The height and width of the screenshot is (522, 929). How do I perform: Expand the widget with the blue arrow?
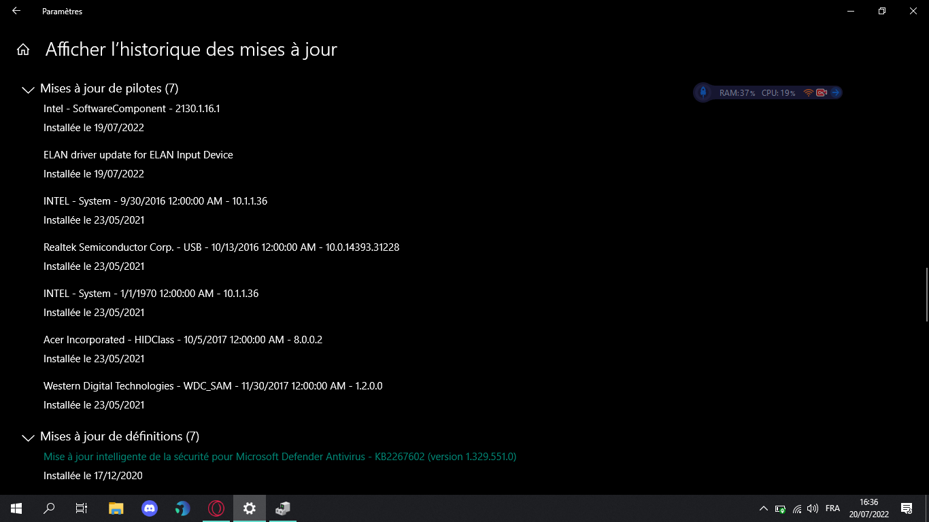[x=836, y=92]
